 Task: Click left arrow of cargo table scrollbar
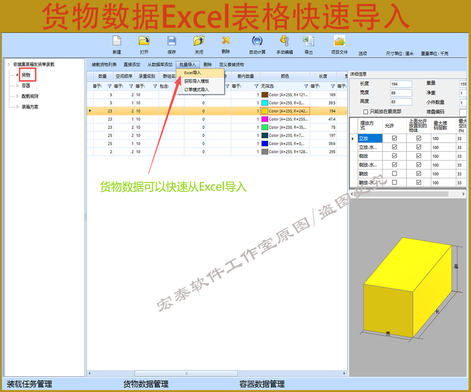(x=89, y=373)
